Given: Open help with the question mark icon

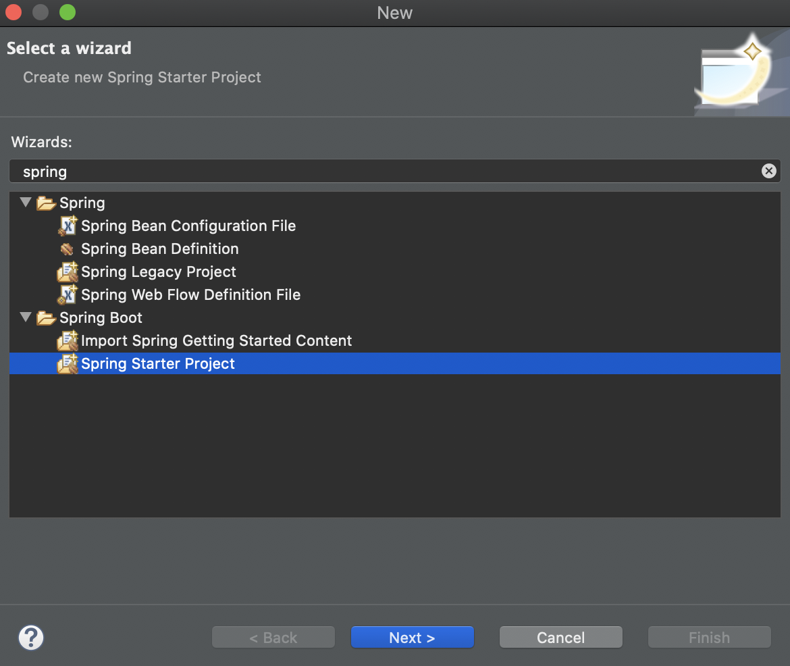Looking at the screenshot, I should click(x=31, y=638).
